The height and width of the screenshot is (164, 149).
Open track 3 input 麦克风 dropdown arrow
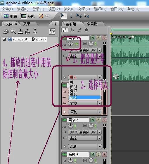(100, 132)
